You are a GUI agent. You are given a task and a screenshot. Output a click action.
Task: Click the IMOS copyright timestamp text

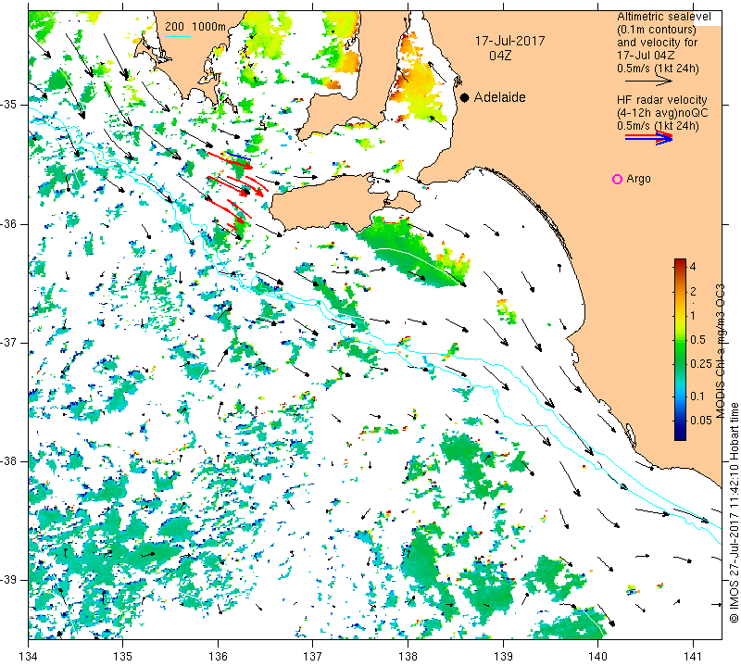[734, 512]
